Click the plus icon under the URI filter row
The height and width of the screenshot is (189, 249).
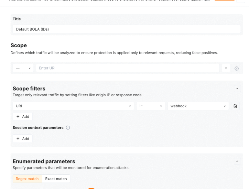(18, 117)
